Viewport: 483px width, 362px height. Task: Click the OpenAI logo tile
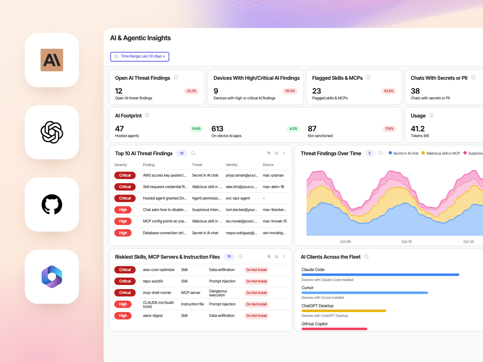(x=52, y=132)
